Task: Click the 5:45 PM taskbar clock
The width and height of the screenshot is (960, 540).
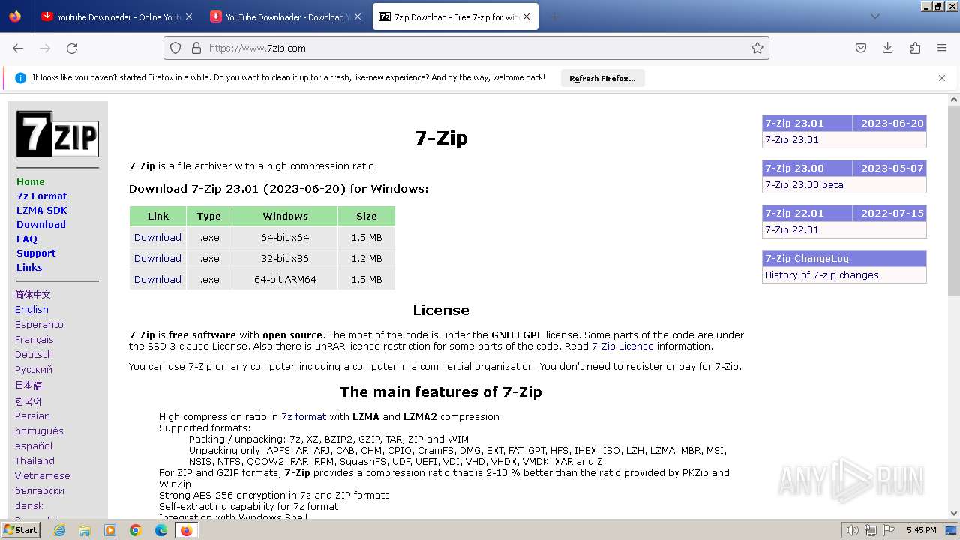Action: click(x=921, y=530)
